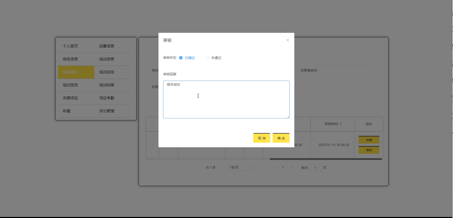
Task: Confirm the review with 确定 button
Action: (281, 138)
